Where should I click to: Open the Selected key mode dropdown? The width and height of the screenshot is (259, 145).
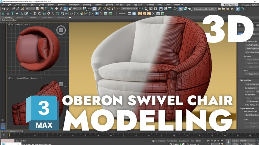(247, 141)
